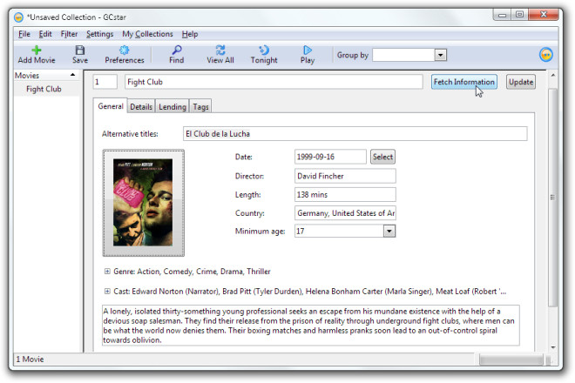This screenshot has width=575, height=383.
Task: Click the Update button
Action: [x=521, y=82]
